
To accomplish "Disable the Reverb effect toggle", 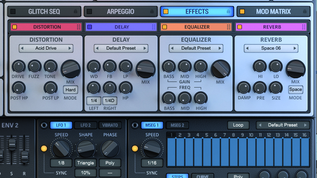I will click(x=240, y=27).
